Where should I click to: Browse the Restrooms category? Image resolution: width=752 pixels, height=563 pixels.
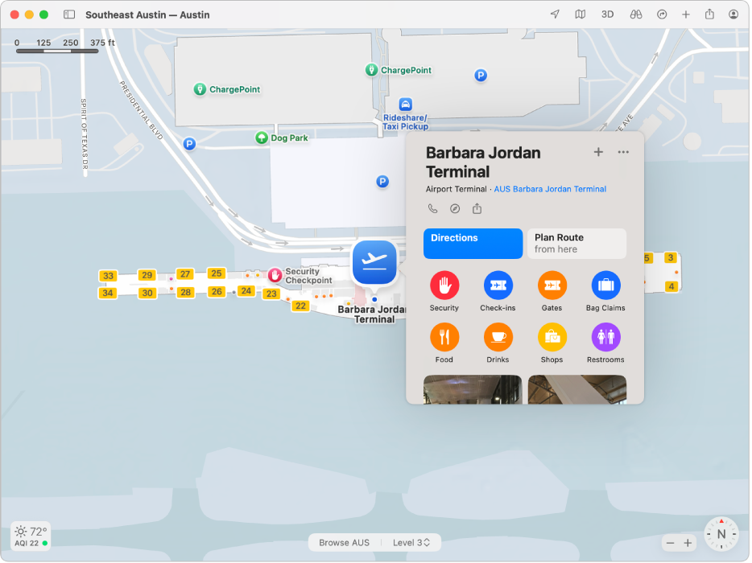point(605,343)
